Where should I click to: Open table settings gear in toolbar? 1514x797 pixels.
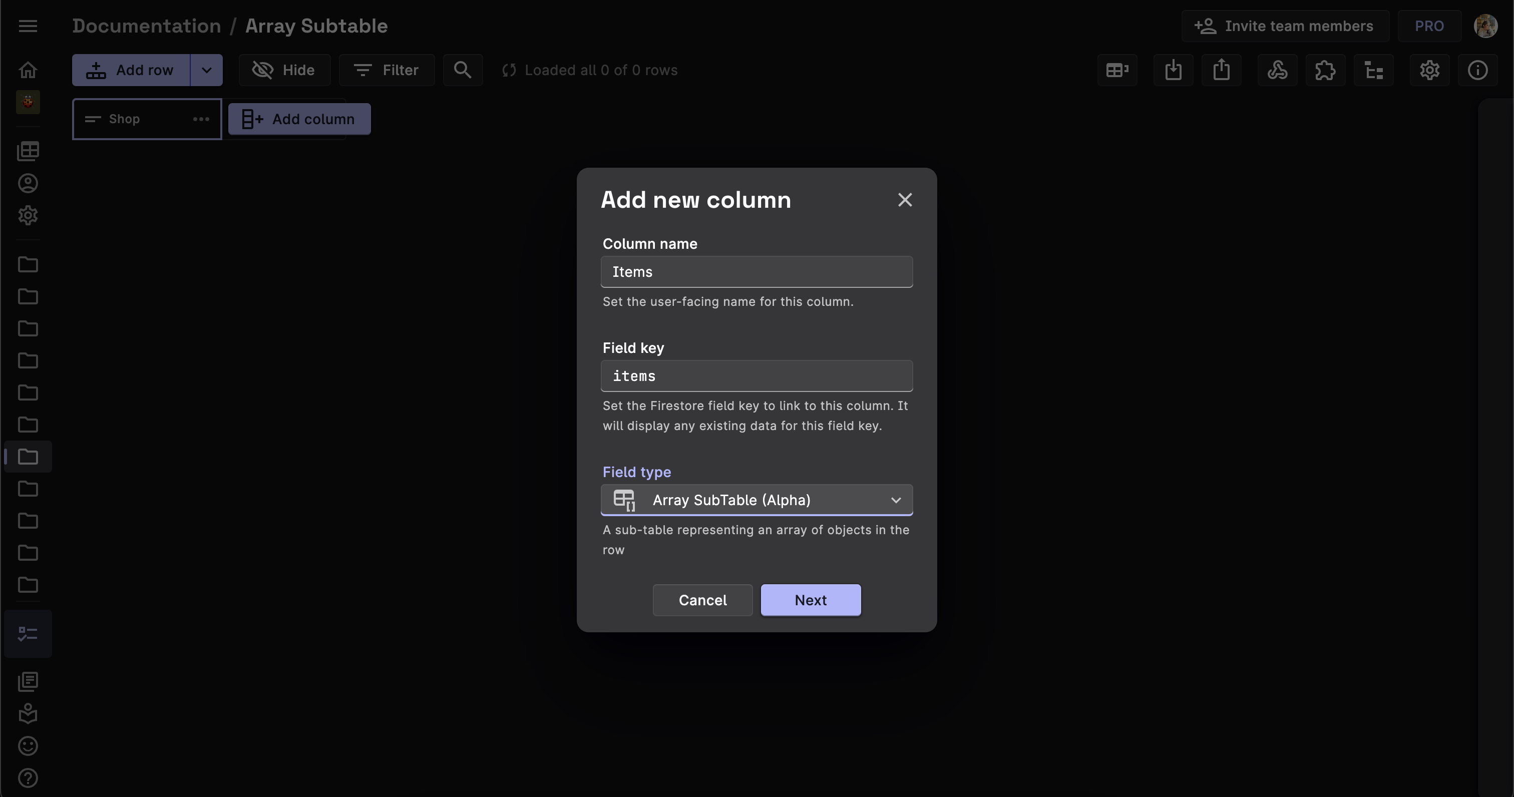pyautogui.click(x=1429, y=70)
